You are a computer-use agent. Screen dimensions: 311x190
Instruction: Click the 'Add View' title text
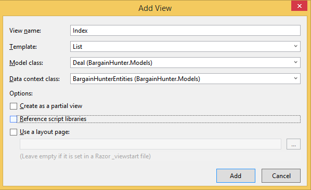tap(155, 8)
